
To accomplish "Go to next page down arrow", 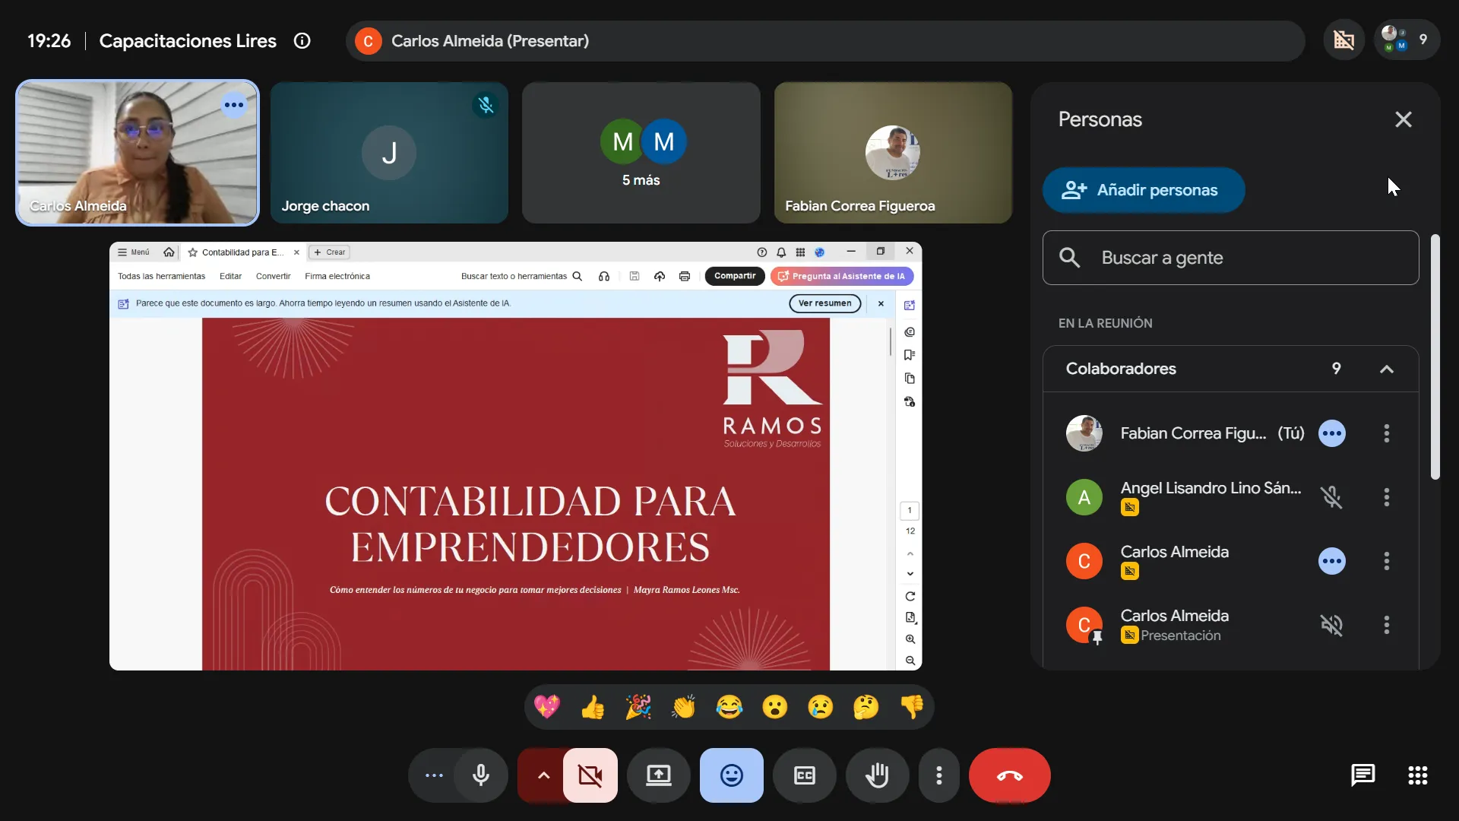I will click(x=910, y=574).
